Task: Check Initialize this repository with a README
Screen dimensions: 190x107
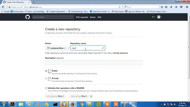Action: click(x=46, y=88)
